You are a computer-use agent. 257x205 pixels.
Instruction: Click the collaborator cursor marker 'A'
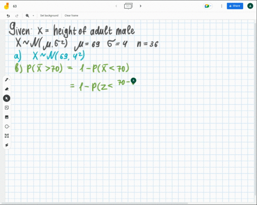click(x=133, y=81)
